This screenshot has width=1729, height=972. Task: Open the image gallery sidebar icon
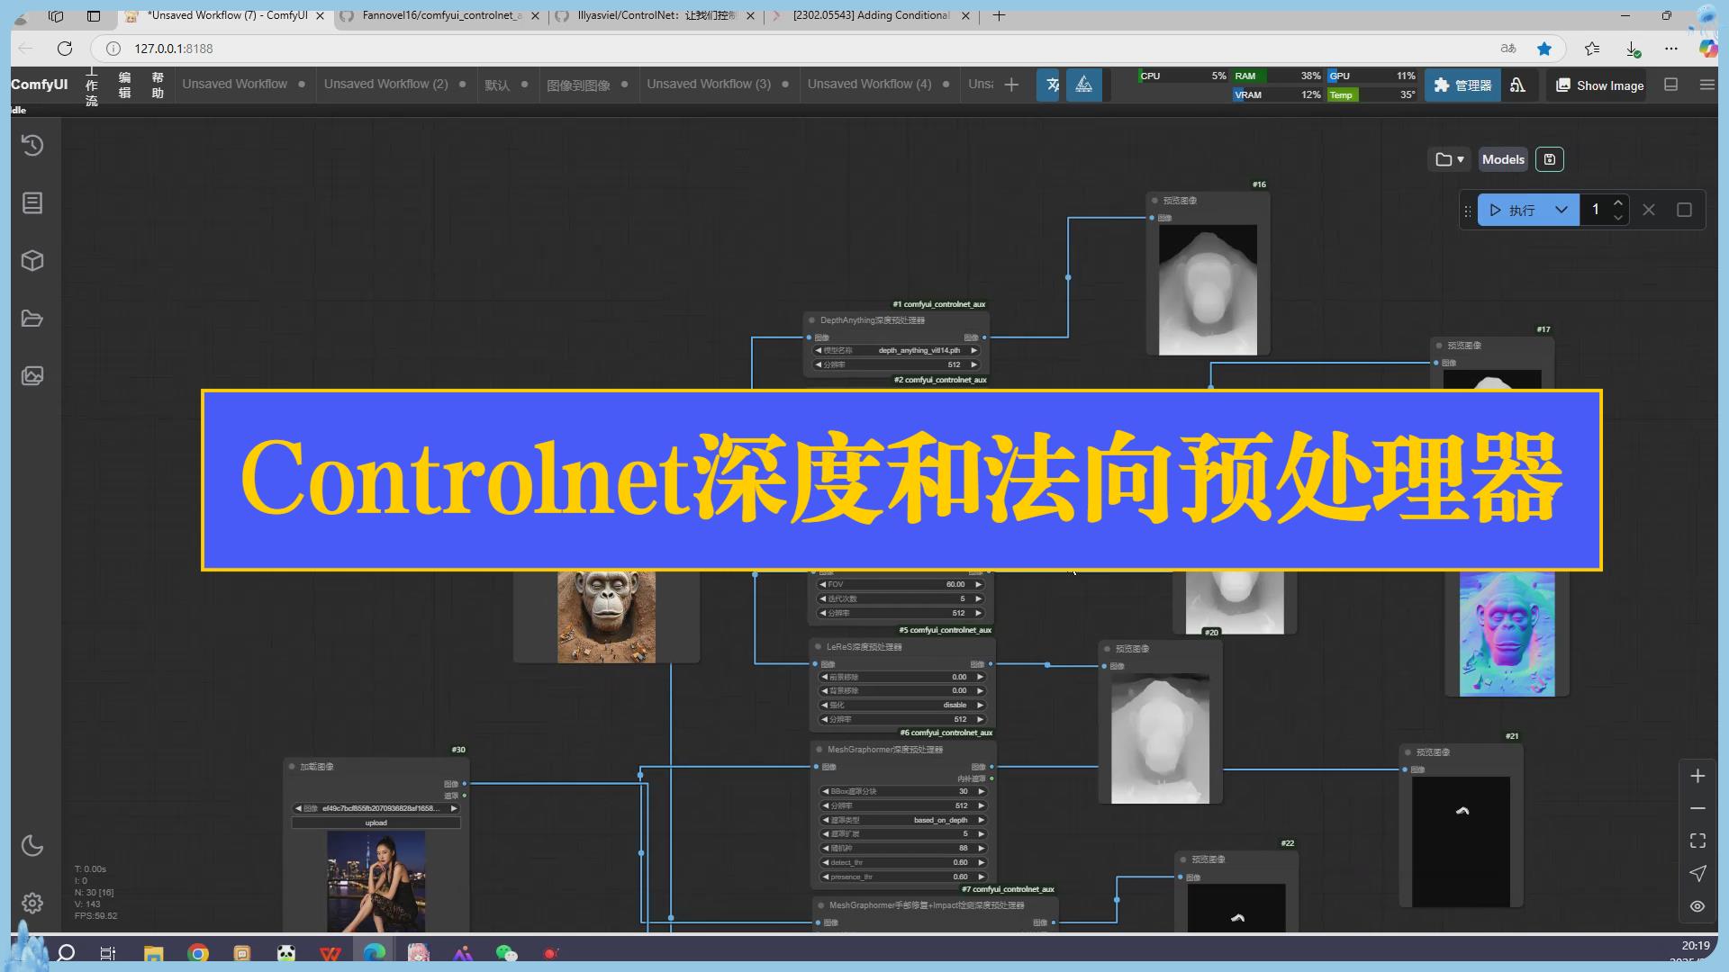(x=32, y=375)
